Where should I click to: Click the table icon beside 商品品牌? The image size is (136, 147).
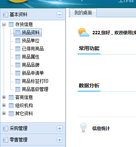18,65
